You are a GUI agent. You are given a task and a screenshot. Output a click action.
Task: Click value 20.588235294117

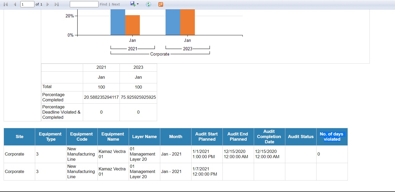tap(101, 97)
